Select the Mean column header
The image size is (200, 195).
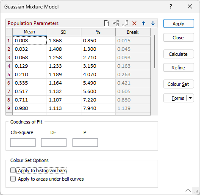pyautogui.click(x=30, y=32)
